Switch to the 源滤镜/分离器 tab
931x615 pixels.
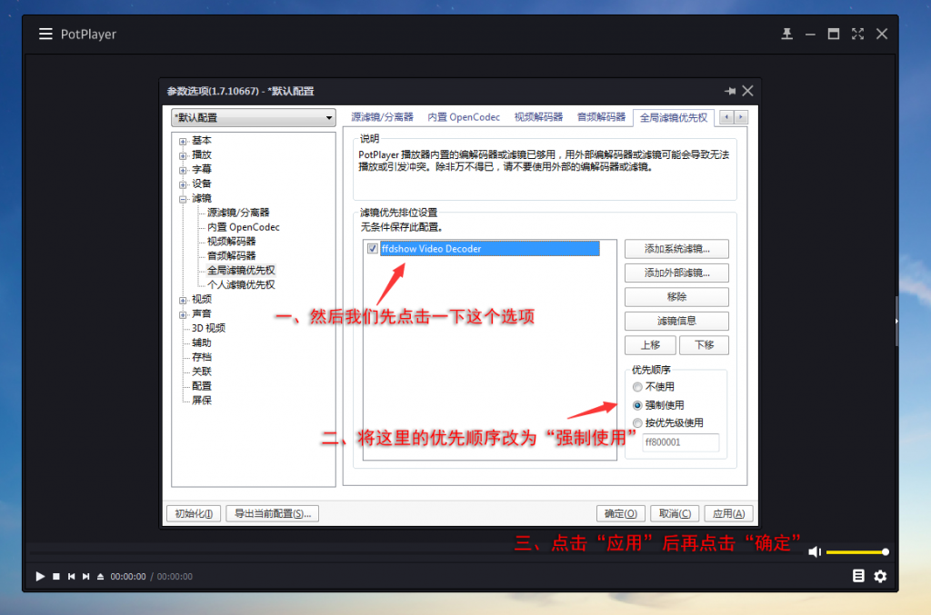click(x=382, y=117)
